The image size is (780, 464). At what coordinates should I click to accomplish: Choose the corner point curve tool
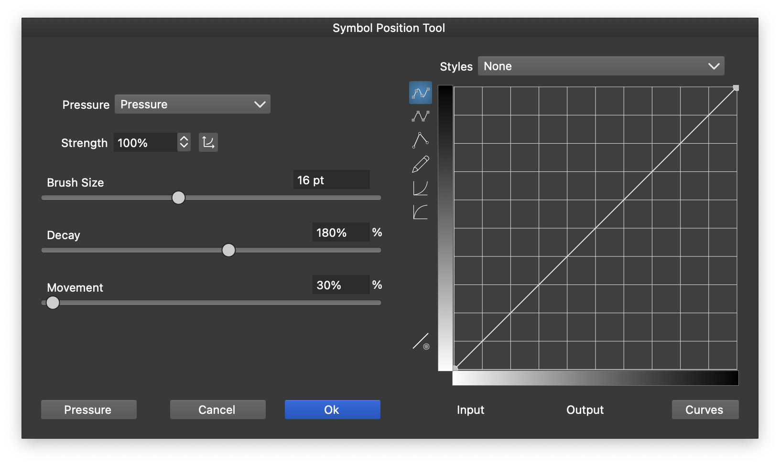(x=420, y=140)
